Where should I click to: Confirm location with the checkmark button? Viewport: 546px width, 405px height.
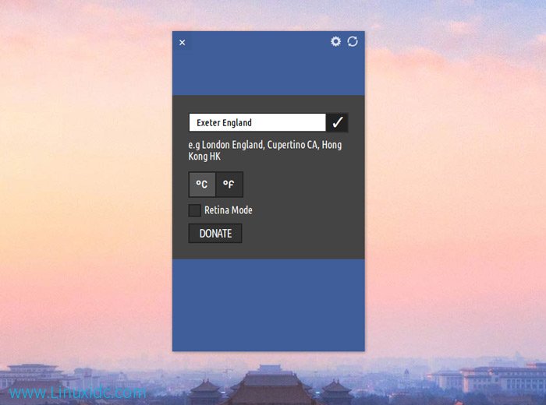(x=337, y=122)
